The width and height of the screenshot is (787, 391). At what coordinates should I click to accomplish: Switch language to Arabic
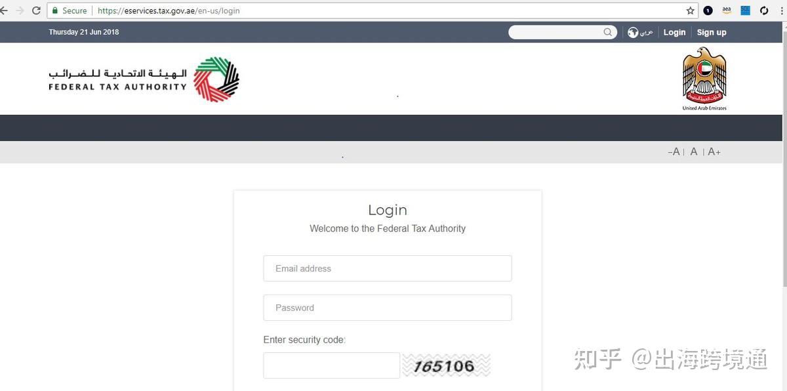click(647, 32)
